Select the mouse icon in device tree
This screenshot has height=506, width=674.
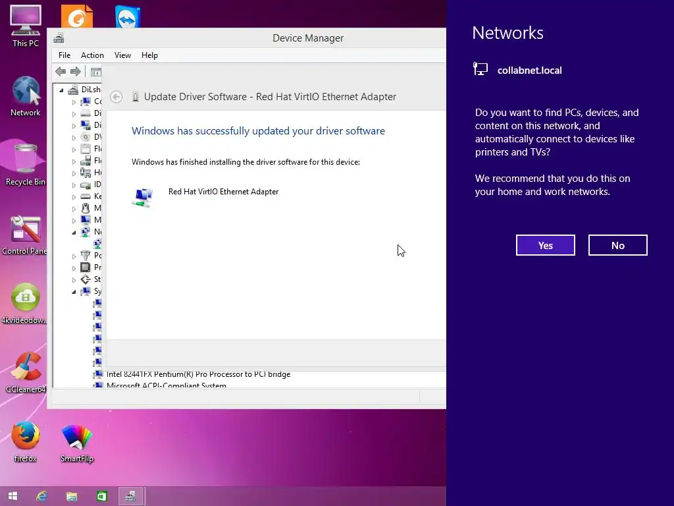86,208
